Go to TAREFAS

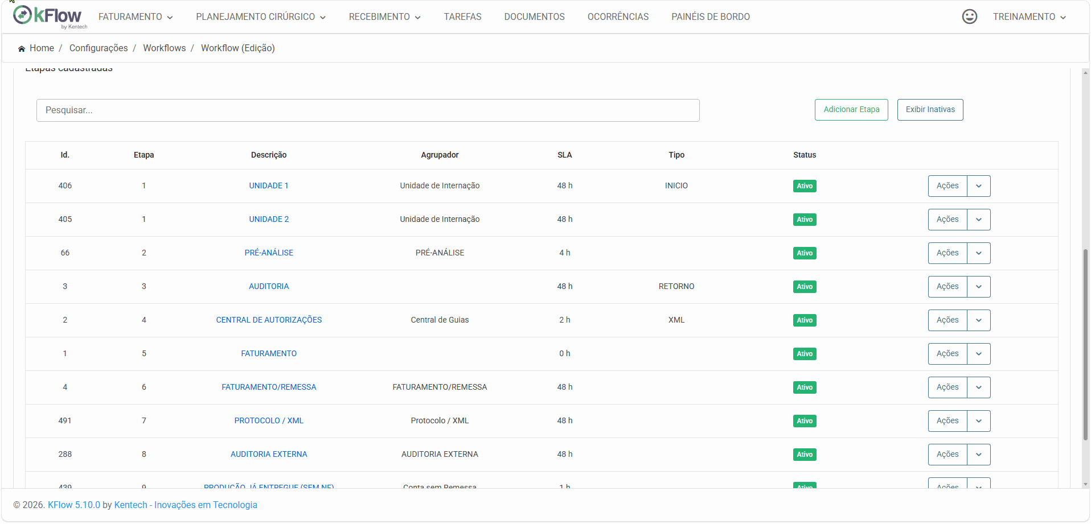[x=462, y=17]
